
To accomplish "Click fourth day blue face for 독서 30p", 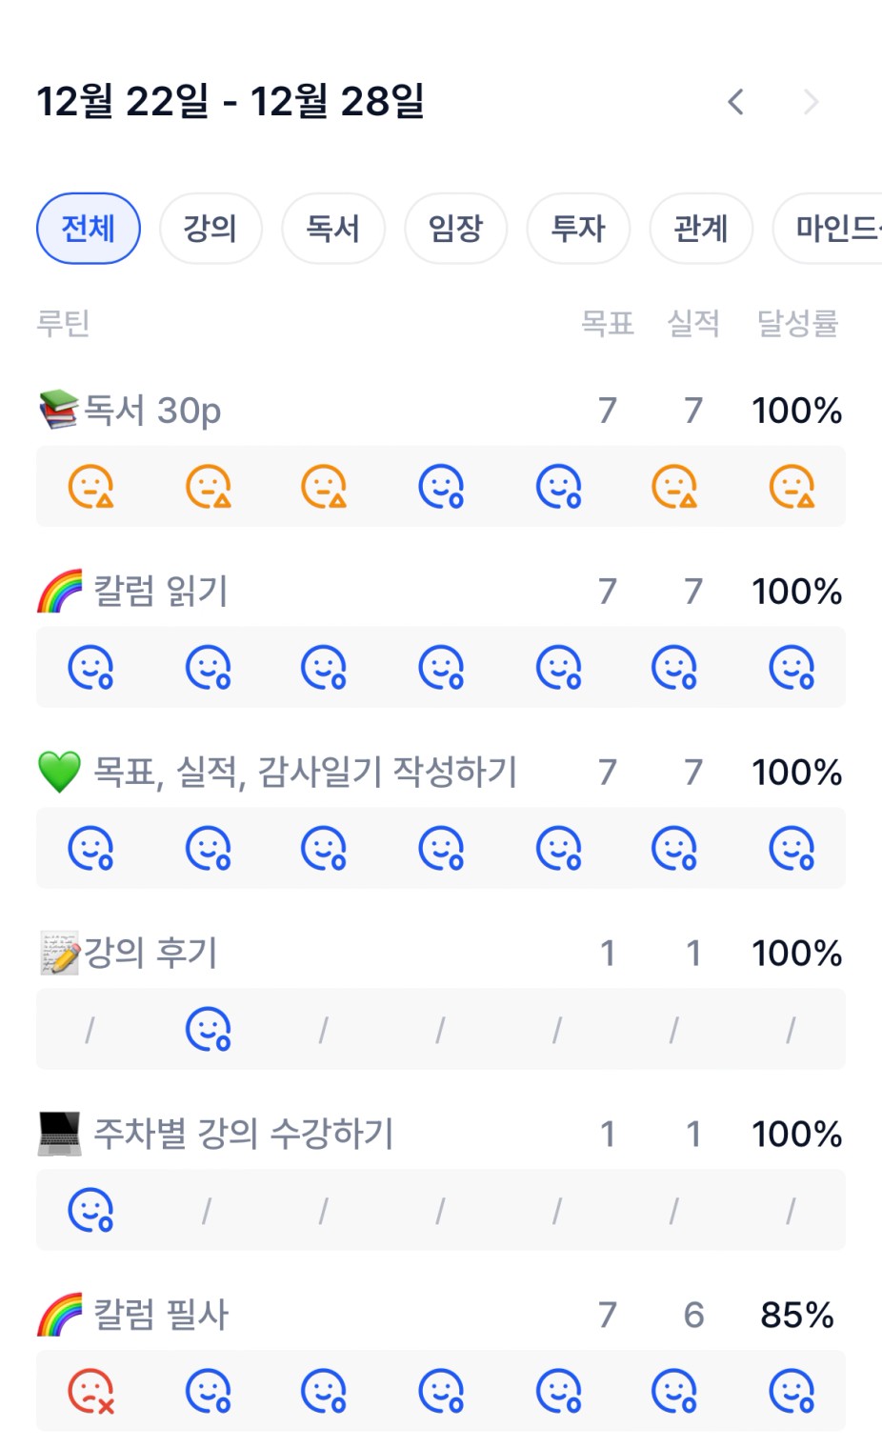I will coord(441,487).
